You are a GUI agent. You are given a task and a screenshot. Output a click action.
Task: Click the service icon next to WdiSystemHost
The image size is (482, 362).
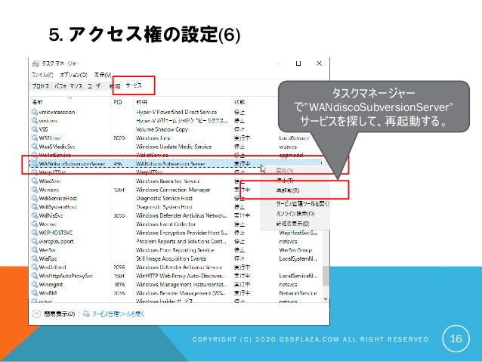[x=35, y=206]
